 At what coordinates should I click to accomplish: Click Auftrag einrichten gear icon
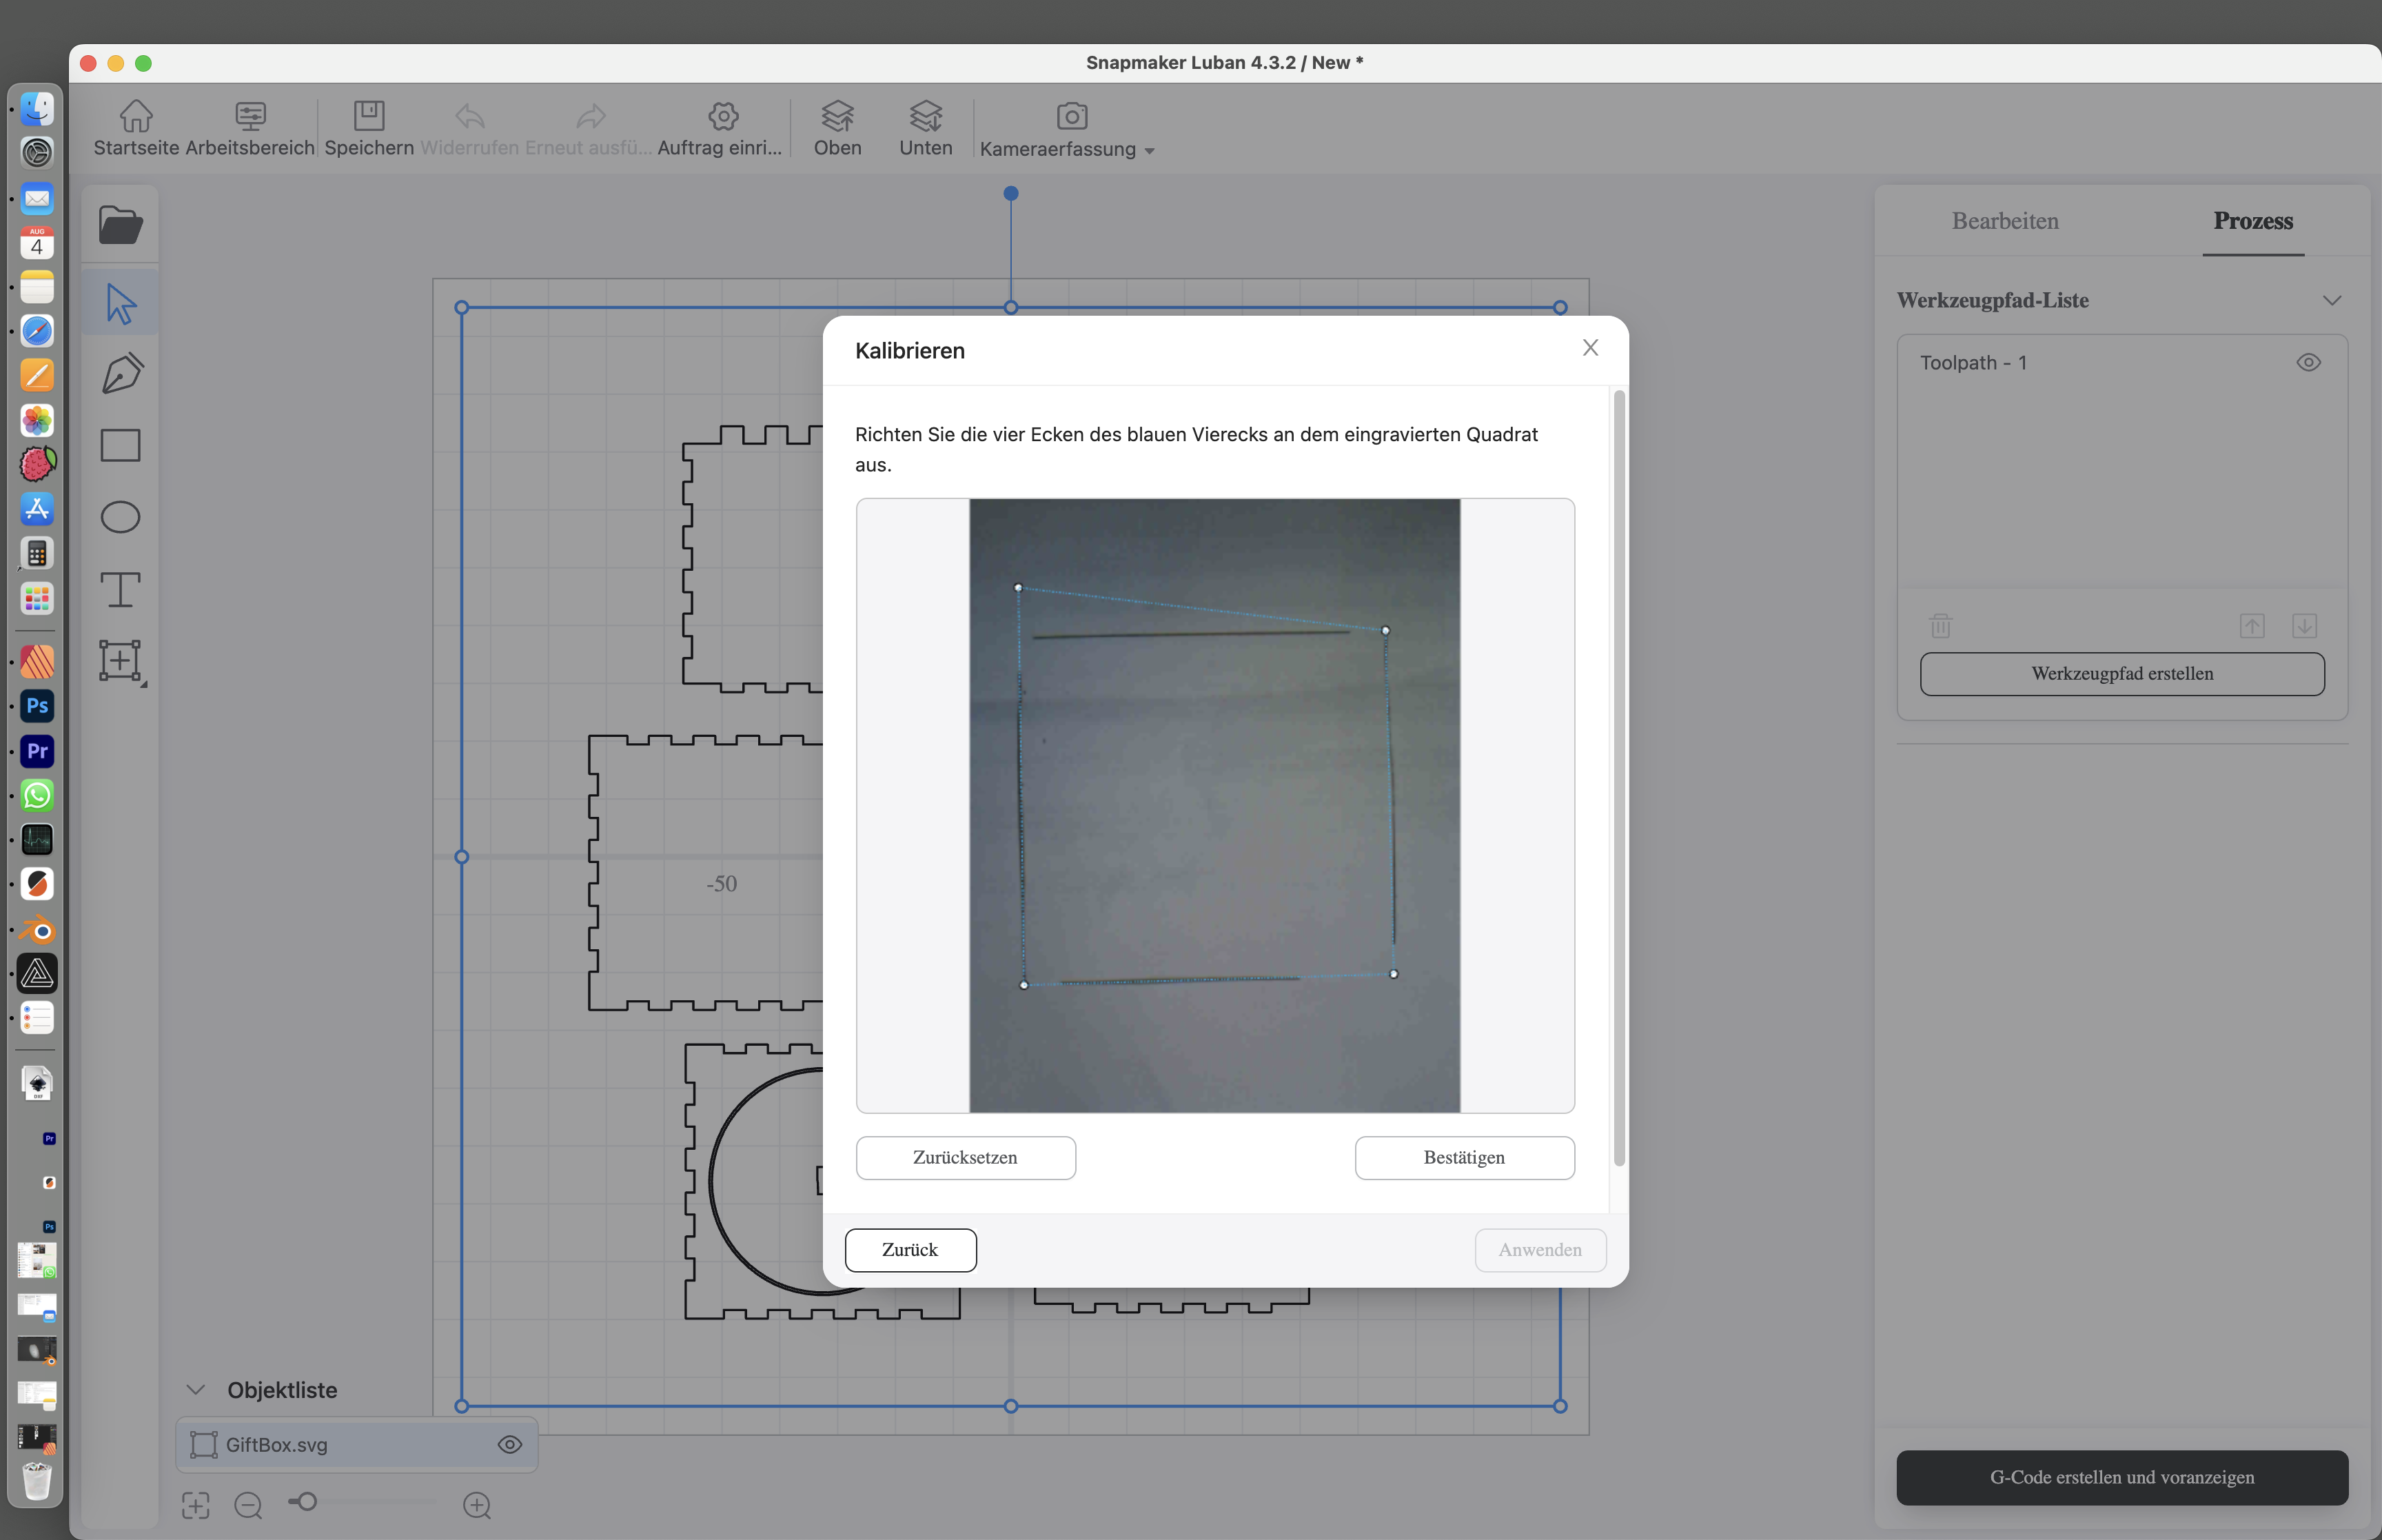coord(723,116)
